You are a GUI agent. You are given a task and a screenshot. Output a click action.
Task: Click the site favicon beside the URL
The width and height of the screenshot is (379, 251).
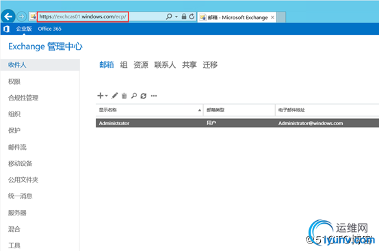33,16
